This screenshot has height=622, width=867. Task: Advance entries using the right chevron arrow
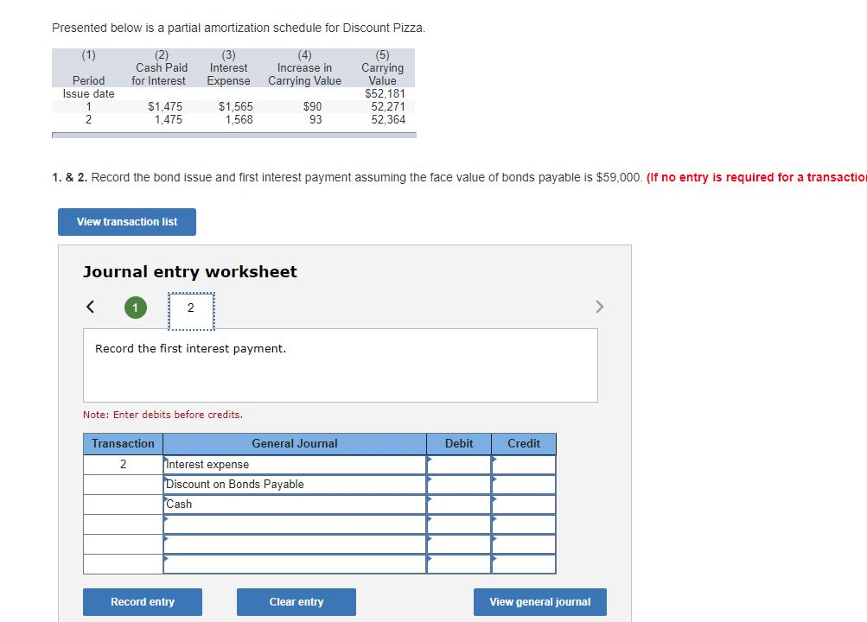[600, 306]
